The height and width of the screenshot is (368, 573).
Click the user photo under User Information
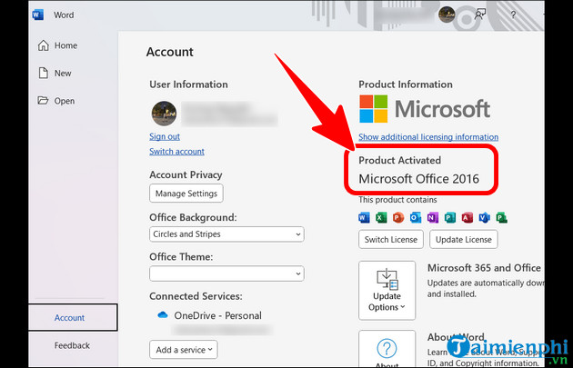coord(164,114)
